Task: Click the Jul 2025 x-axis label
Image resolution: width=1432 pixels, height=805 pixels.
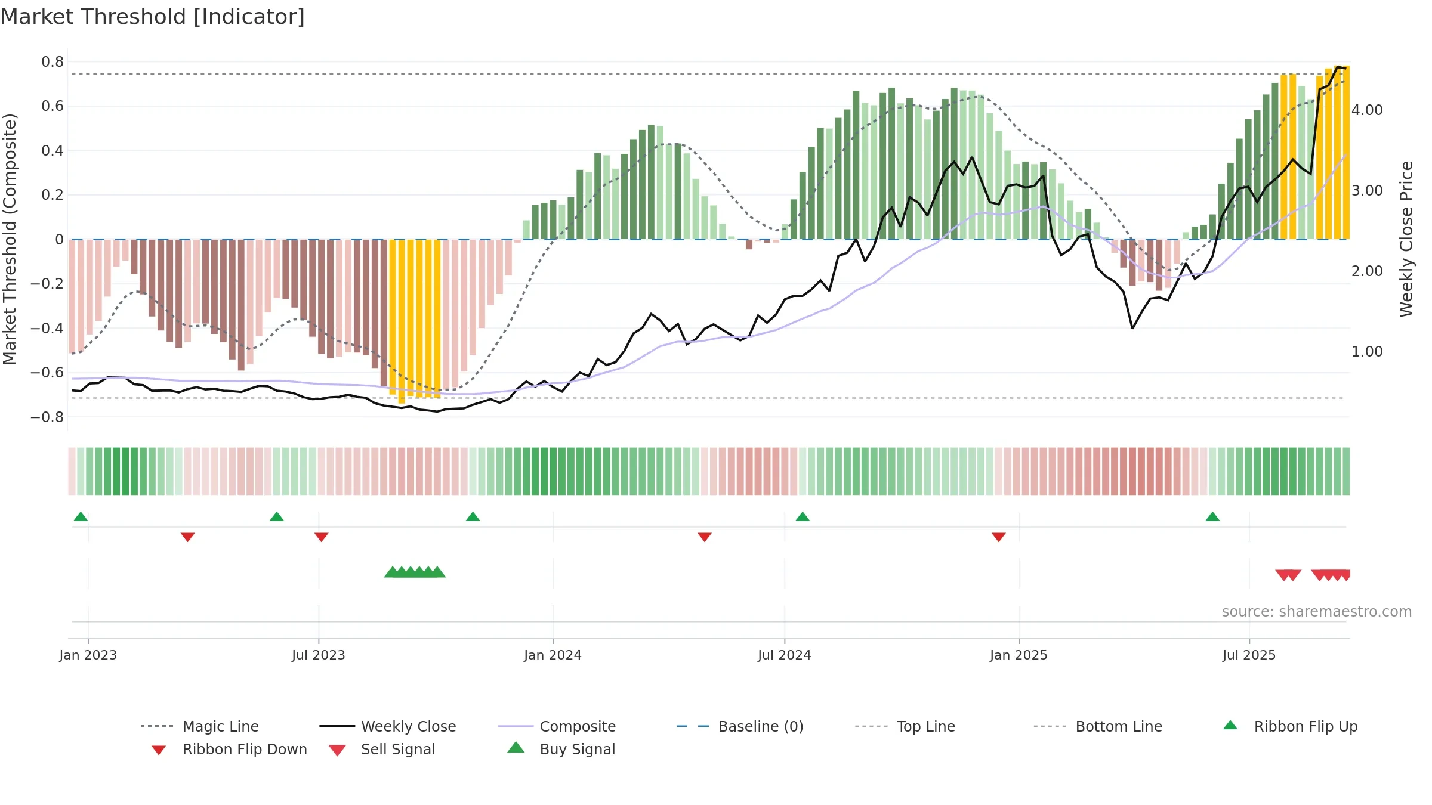Action: 1249,655
